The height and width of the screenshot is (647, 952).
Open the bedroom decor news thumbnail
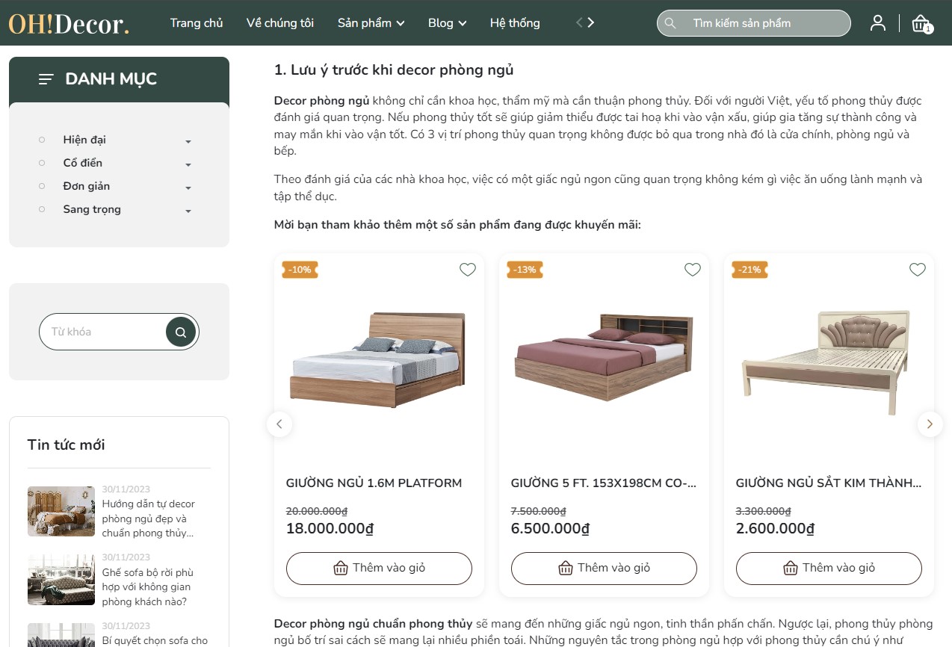61,512
